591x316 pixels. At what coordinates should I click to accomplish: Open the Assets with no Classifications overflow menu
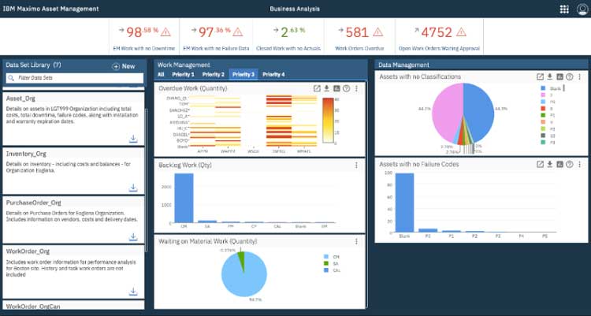coord(580,76)
